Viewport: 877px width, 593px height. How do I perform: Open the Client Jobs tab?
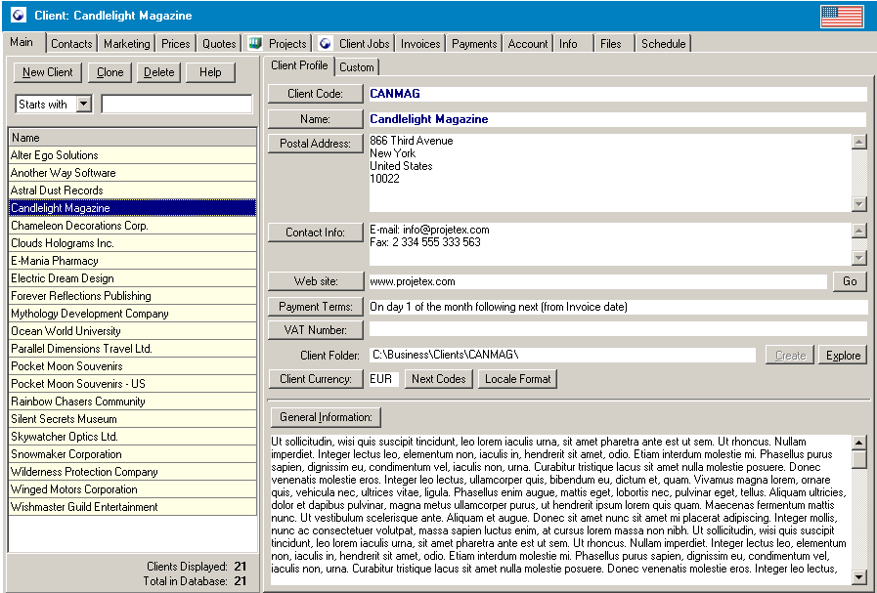354,44
